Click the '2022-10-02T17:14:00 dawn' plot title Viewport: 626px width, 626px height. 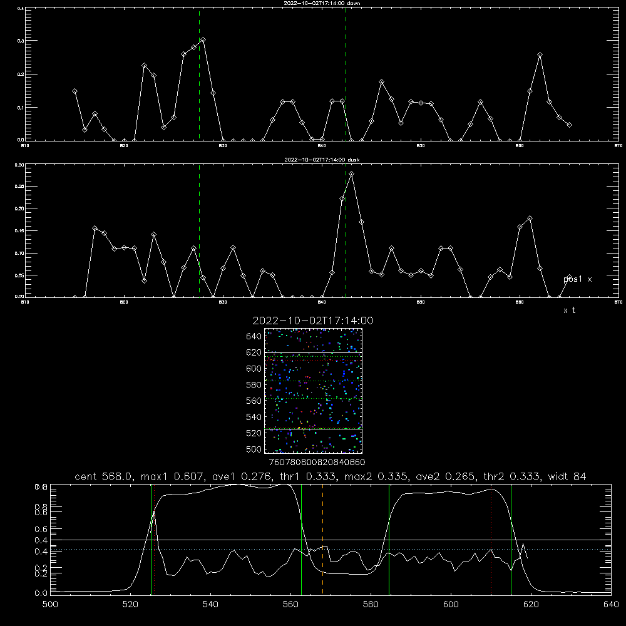(322, 3)
